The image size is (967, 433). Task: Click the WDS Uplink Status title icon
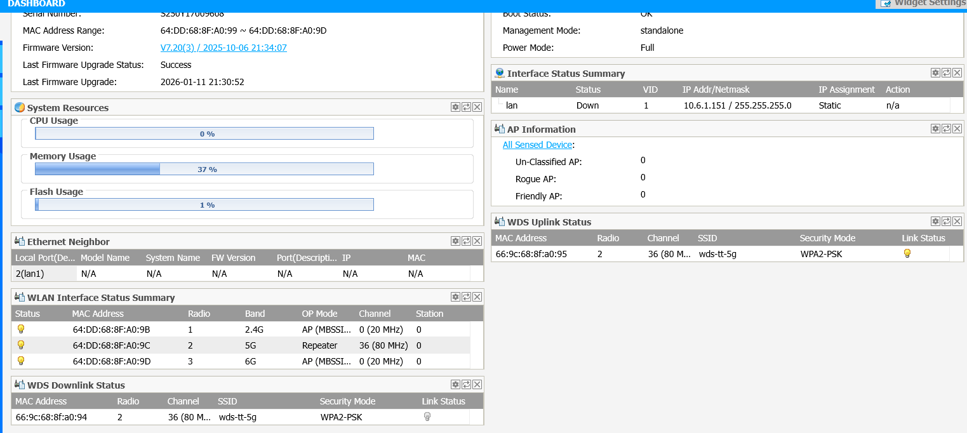point(500,222)
